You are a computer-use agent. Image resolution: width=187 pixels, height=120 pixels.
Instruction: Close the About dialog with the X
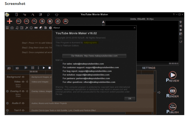[134, 28]
